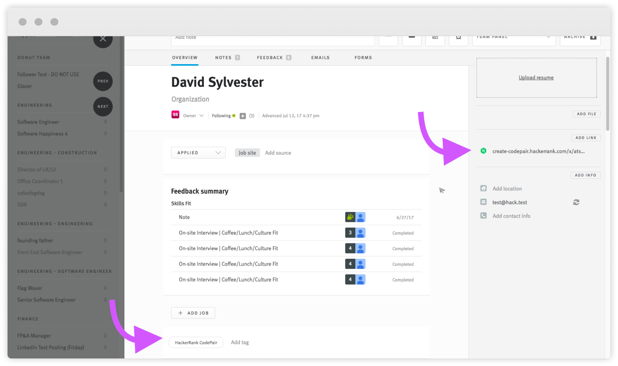
Task: Expand the Owner dropdown chevron
Action: [202, 115]
